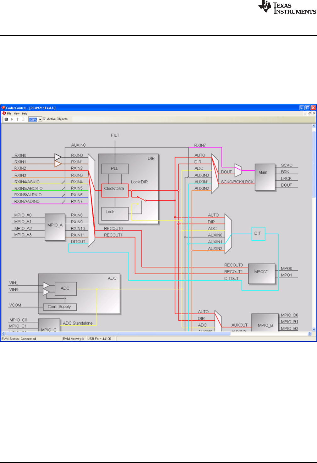
Task: Click the "VCOM" pin label
Action: click(15, 305)
